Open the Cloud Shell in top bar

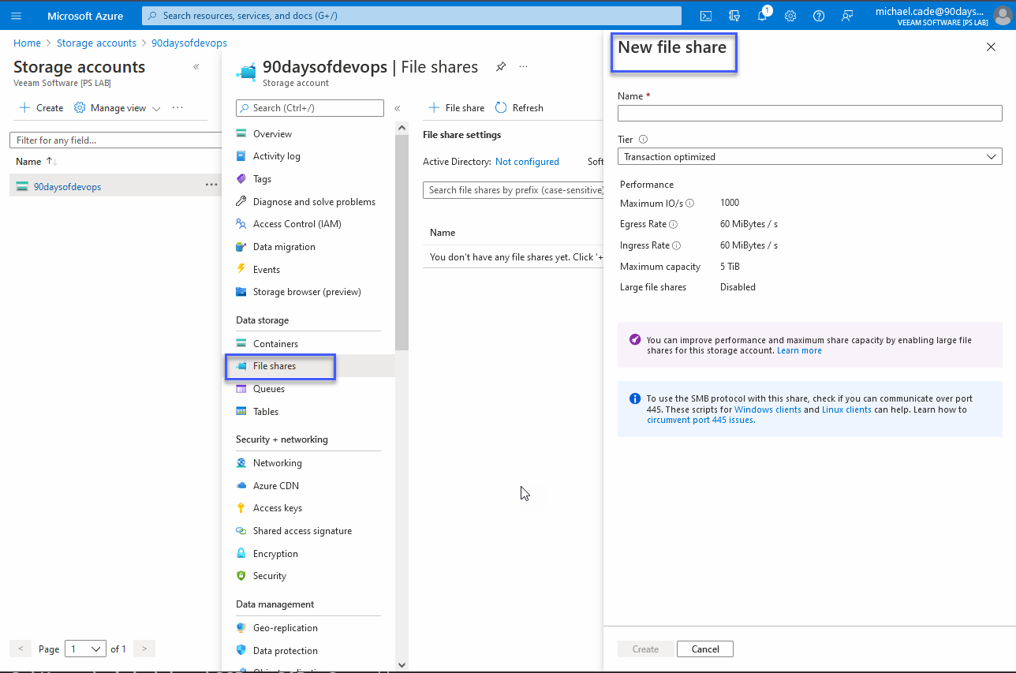[705, 16]
